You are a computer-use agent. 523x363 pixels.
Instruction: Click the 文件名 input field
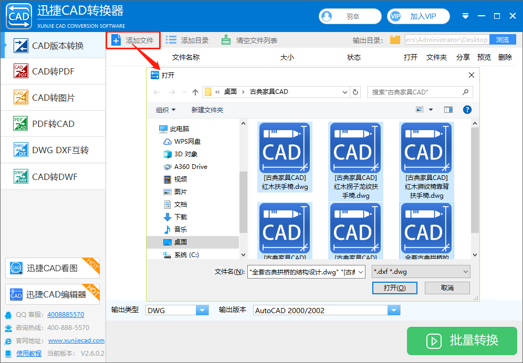[302, 272]
